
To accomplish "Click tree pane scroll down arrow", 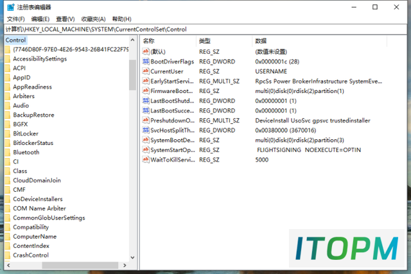I will coord(132,257).
